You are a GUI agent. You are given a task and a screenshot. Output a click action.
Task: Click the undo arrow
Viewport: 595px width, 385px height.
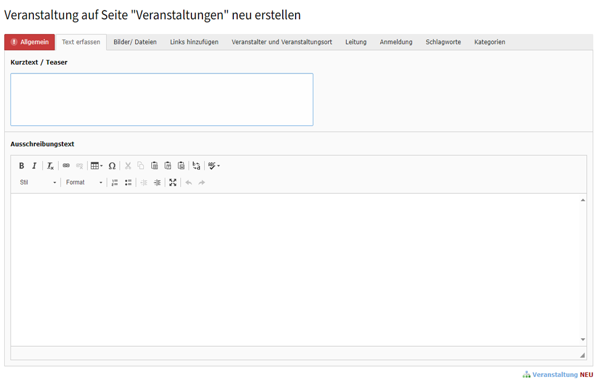189,183
